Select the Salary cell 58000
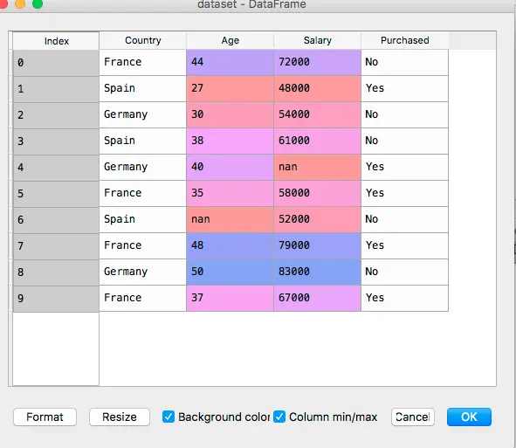The image size is (516, 448). (317, 193)
